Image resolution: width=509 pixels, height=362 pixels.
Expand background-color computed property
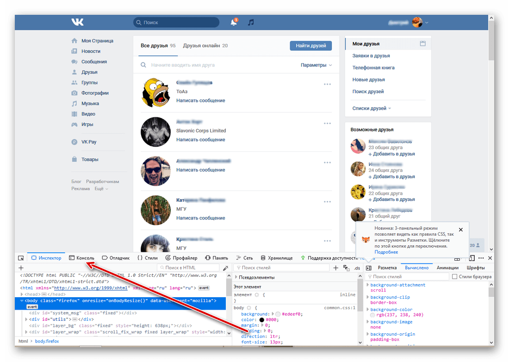[x=368, y=309]
